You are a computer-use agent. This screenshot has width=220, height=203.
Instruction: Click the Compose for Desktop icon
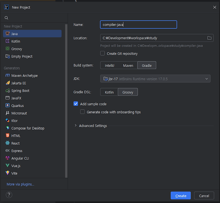7,128
